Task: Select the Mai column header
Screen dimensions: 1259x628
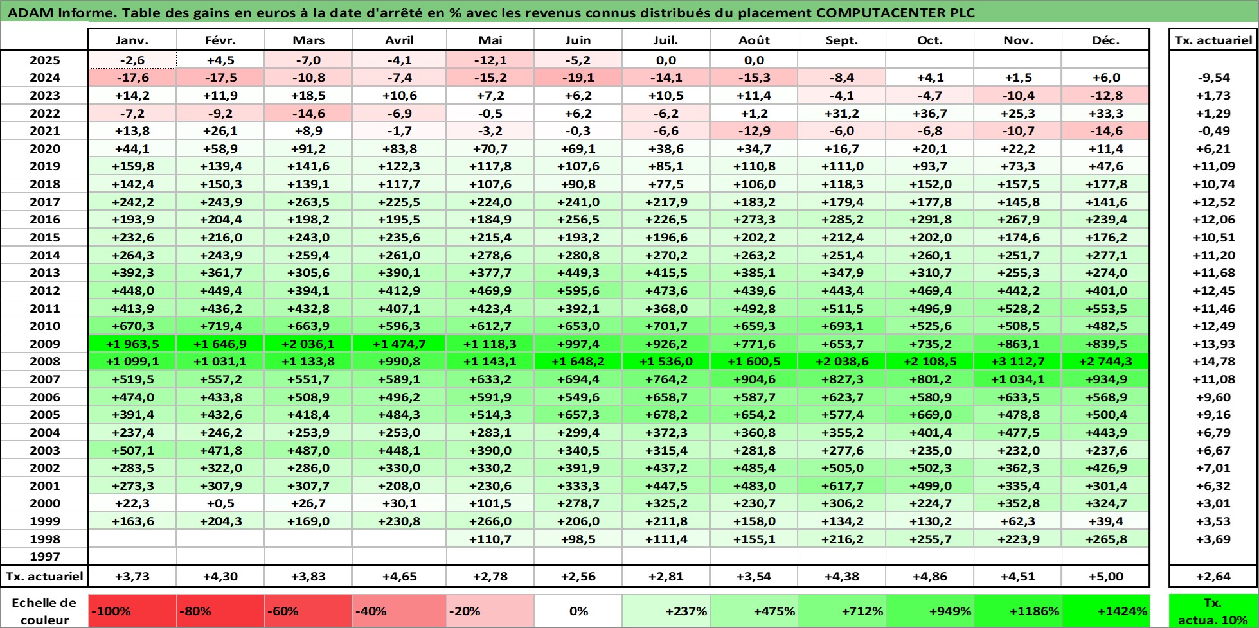Action: (x=490, y=40)
